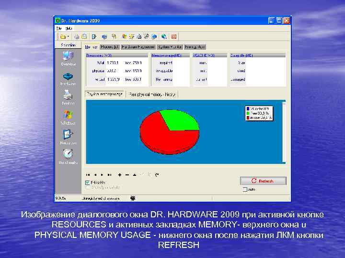Click the chart's vertical scrollbar
The height and width of the screenshot is (258, 345).
coord(284,132)
